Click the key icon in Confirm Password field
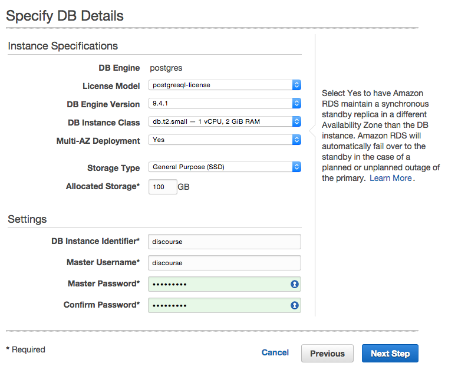 point(295,305)
